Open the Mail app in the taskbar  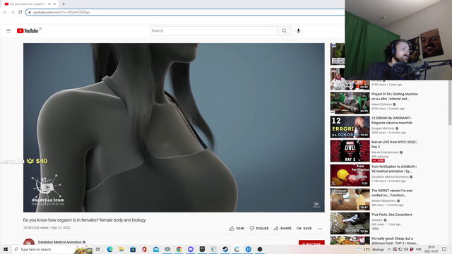(156, 249)
